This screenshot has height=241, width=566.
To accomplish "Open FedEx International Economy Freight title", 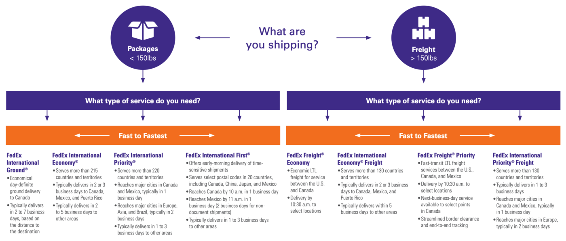I will click(x=362, y=159).
